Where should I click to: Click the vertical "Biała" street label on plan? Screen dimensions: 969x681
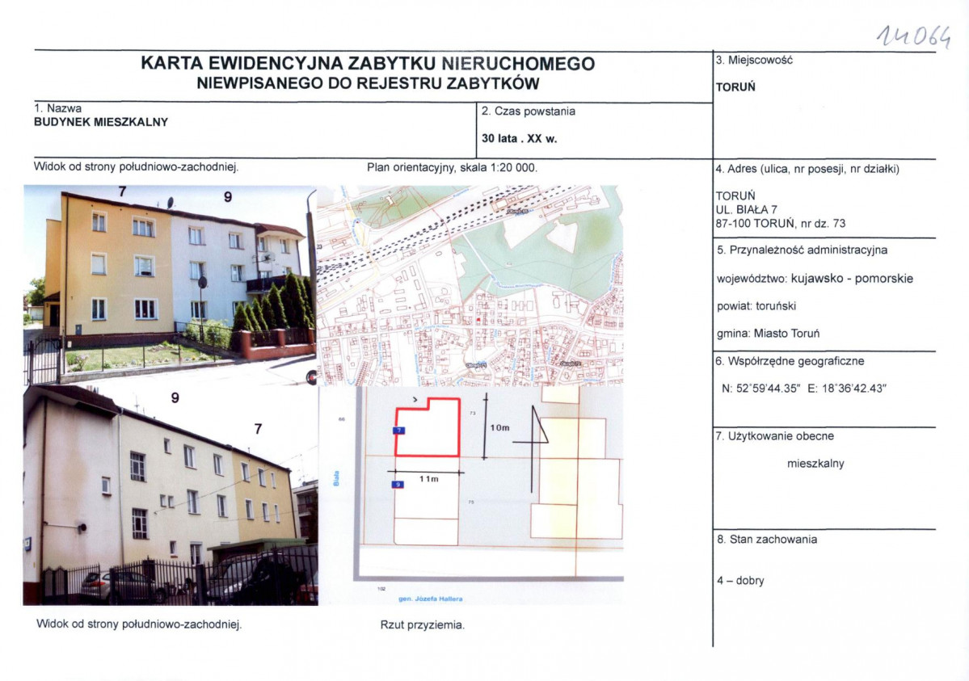(x=336, y=478)
